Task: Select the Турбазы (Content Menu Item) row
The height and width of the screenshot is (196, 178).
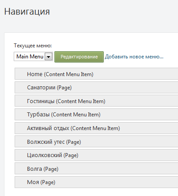Action: click(x=96, y=115)
